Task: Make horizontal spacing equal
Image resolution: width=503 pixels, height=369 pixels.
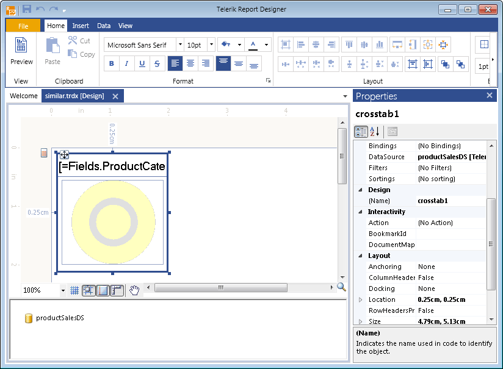Action: [286, 64]
